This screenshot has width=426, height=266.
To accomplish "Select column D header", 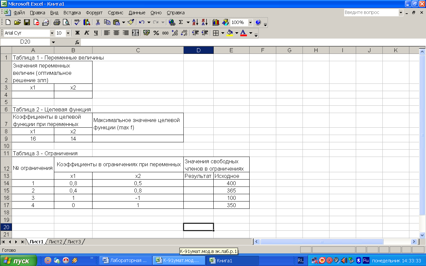I will pos(198,50).
